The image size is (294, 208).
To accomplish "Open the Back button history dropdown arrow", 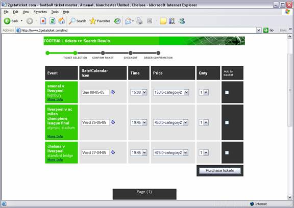I will 21,21.
